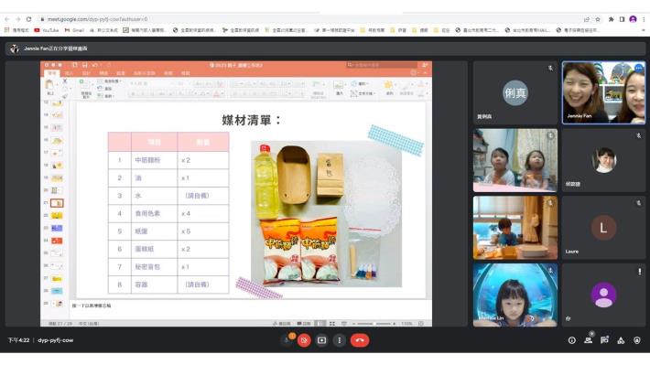The width and height of the screenshot is (650, 365).
Task: Click the PowerPoint search box in title bar
Action: coord(382,65)
